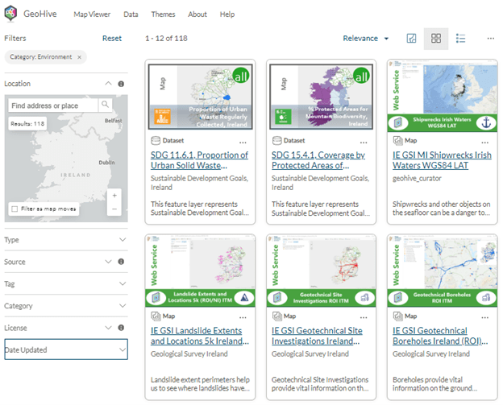
Task: Click 'Geological Survey Ireland' on Landslide card
Action: pos(189,353)
